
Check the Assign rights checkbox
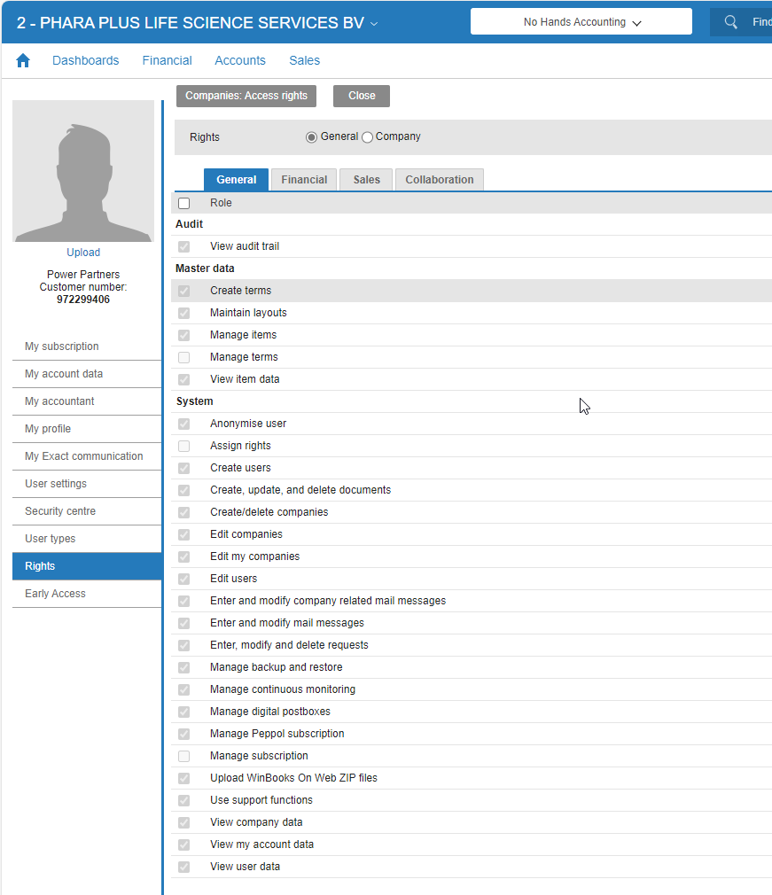click(183, 446)
